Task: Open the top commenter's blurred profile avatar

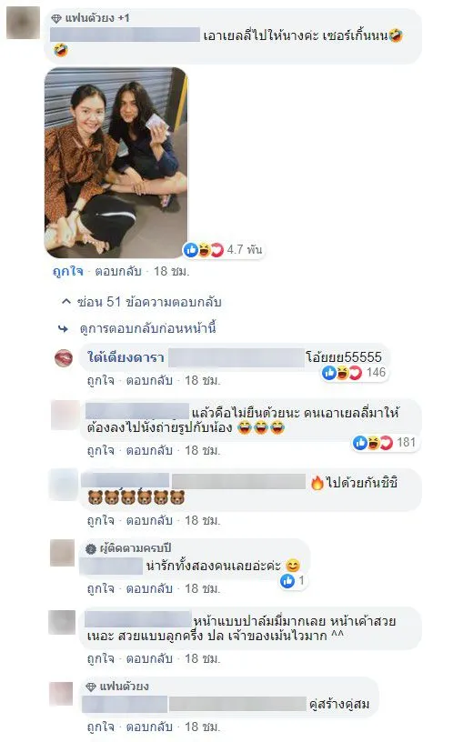Action: coord(23,23)
